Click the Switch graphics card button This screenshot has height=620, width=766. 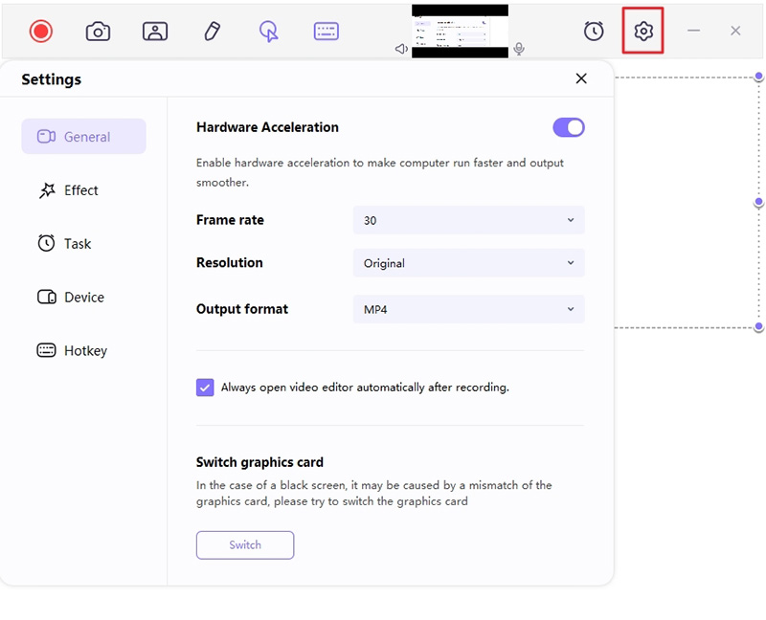point(245,544)
